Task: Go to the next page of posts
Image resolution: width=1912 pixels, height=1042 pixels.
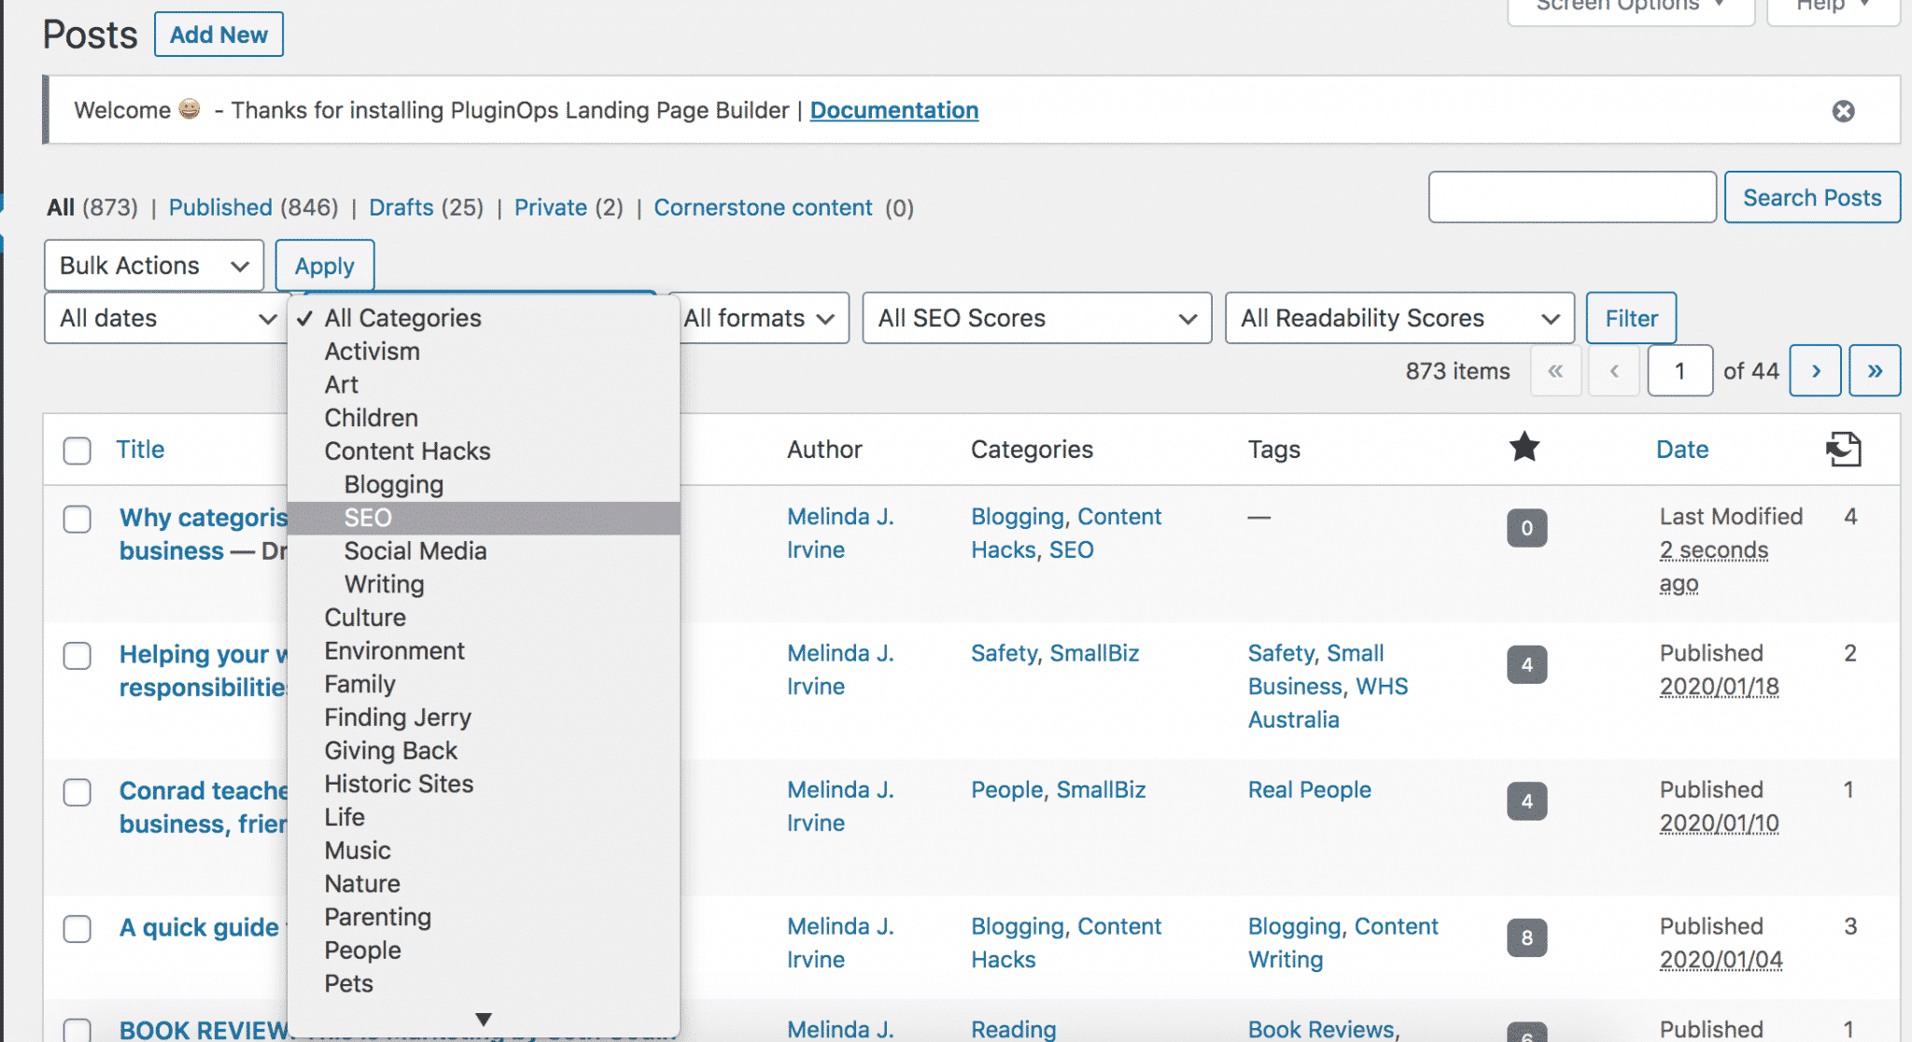Action: [1815, 370]
